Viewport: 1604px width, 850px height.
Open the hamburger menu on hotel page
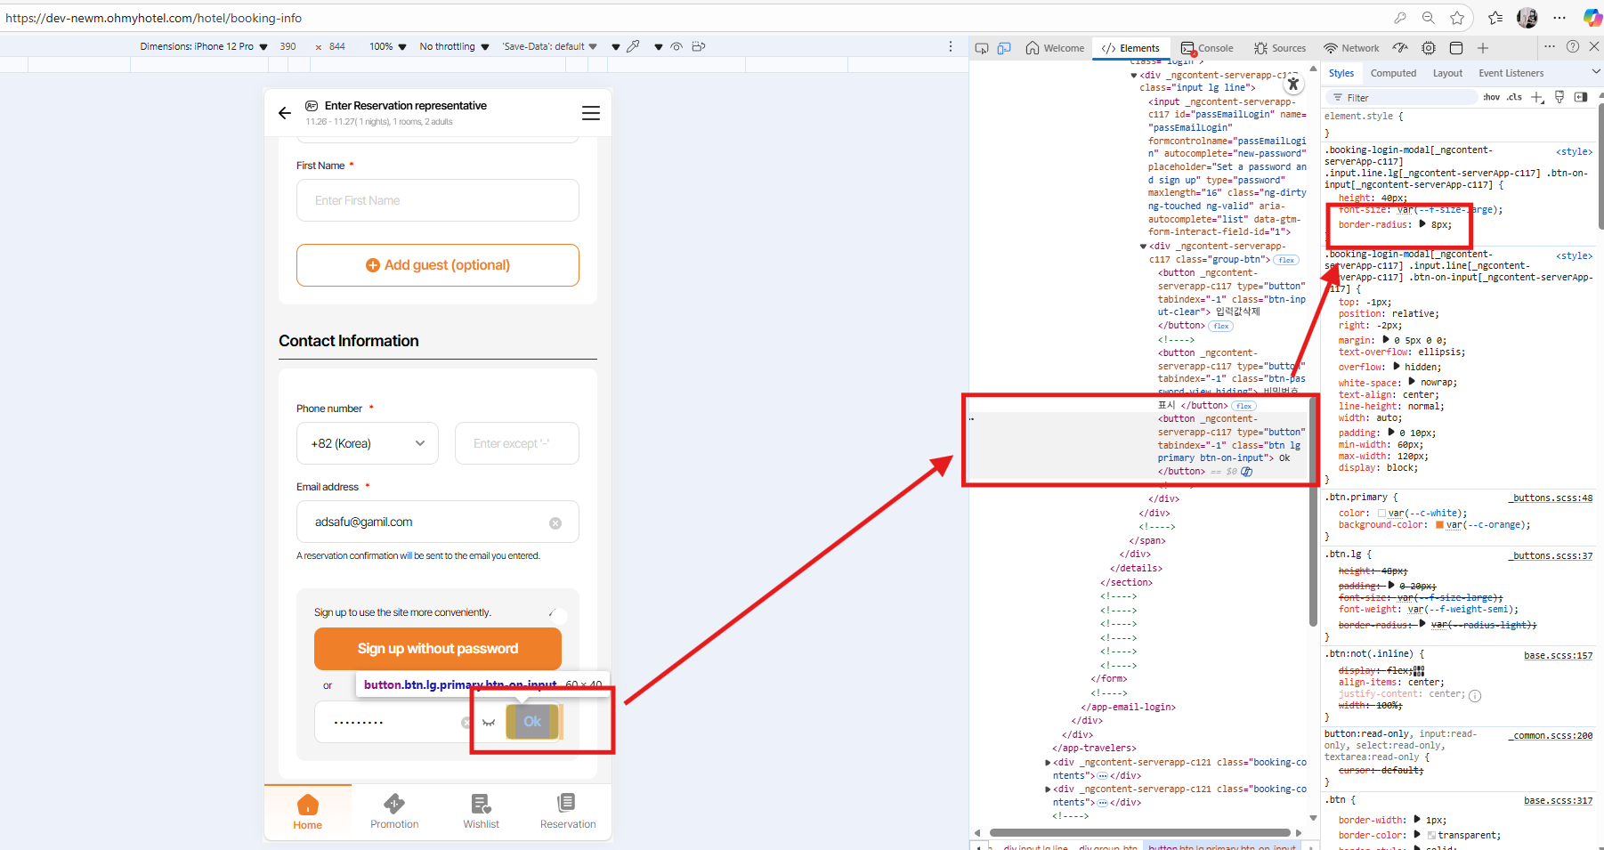coord(590,113)
